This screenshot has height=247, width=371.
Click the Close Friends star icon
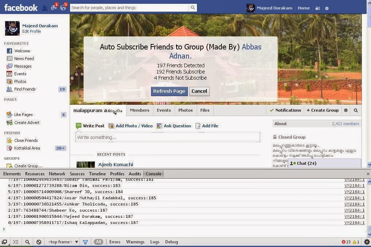point(9,141)
